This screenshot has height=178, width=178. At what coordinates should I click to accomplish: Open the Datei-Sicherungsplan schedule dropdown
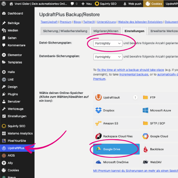pos(108,43)
